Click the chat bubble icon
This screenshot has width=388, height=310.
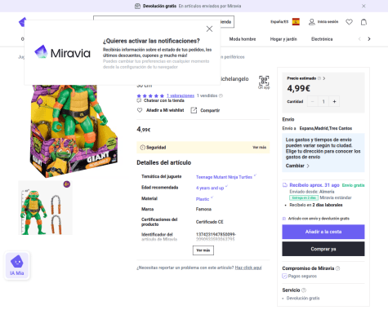coord(139,100)
